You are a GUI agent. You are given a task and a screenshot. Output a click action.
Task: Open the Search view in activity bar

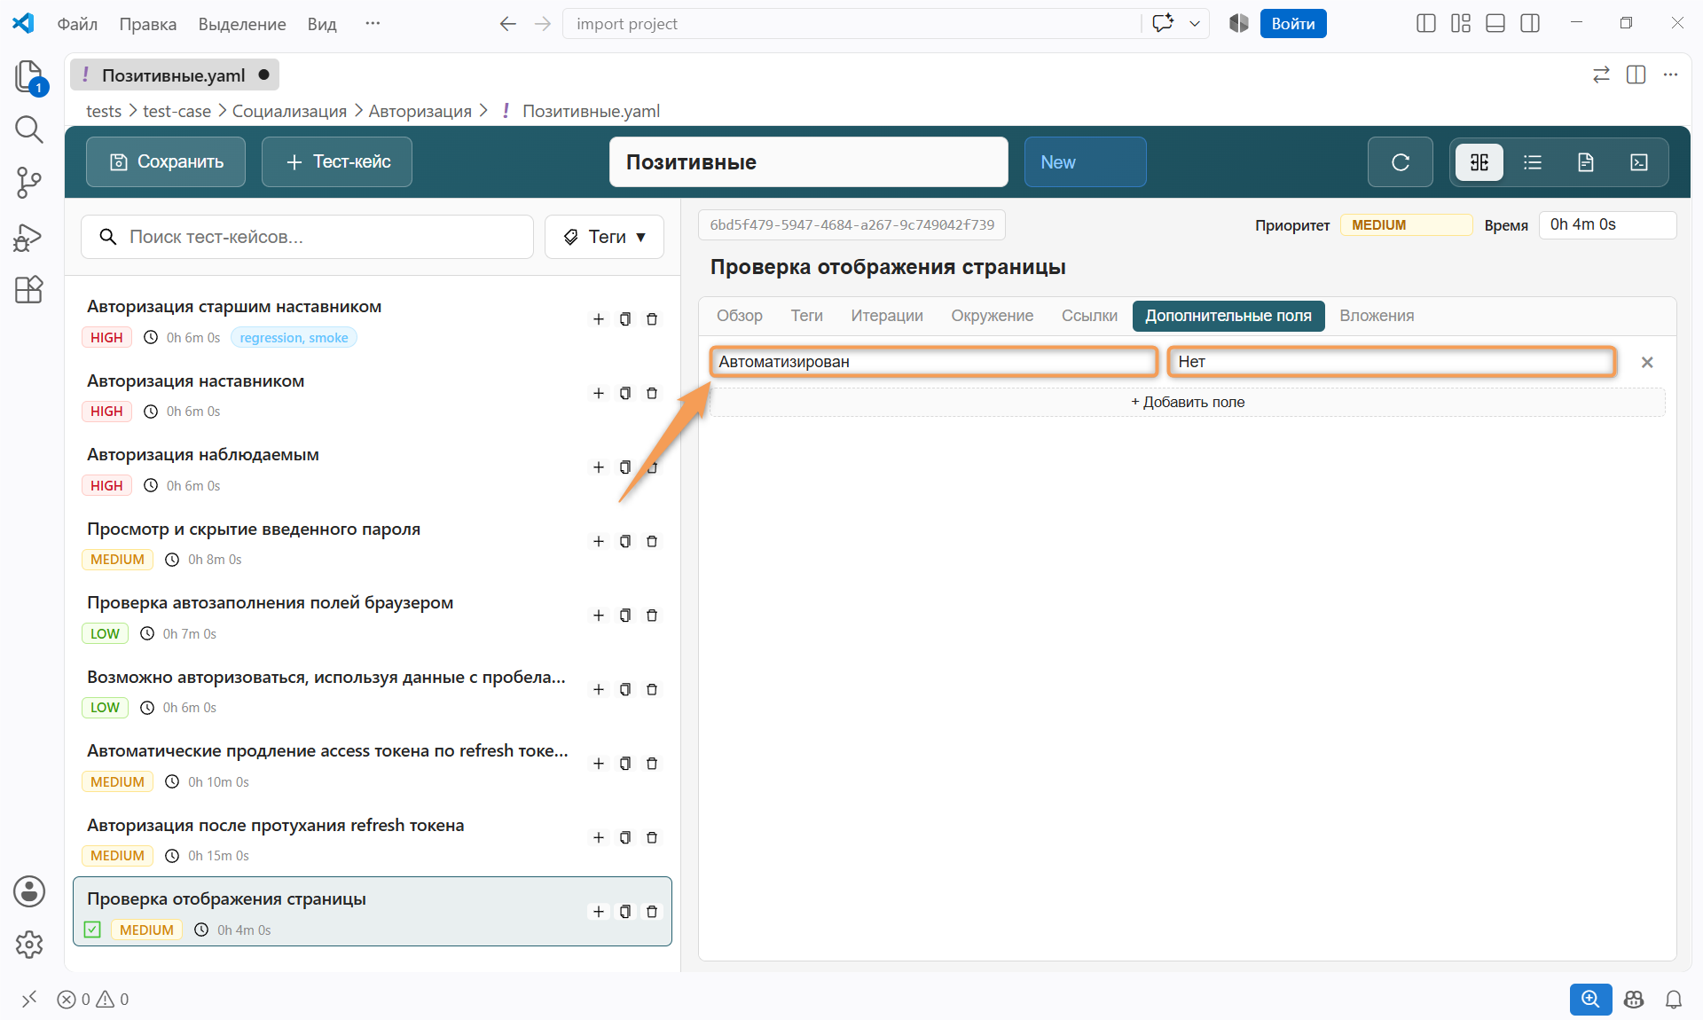click(x=29, y=129)
